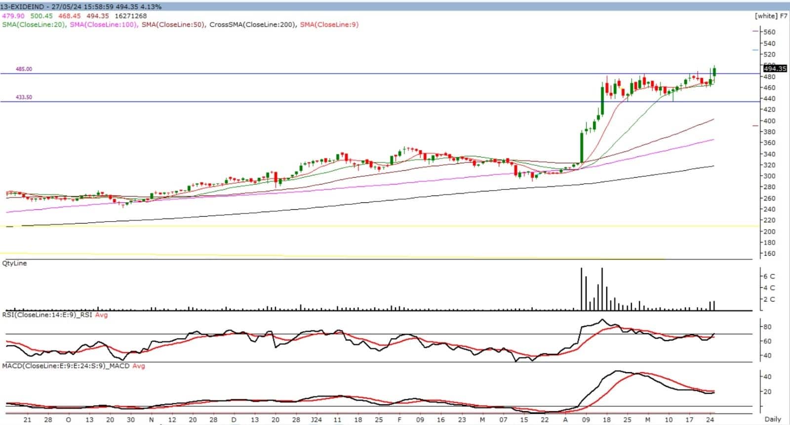Screen dimensions: 790x425
Task: Click the SMA(CloseLine:50) legend entry
Action: 173,24
